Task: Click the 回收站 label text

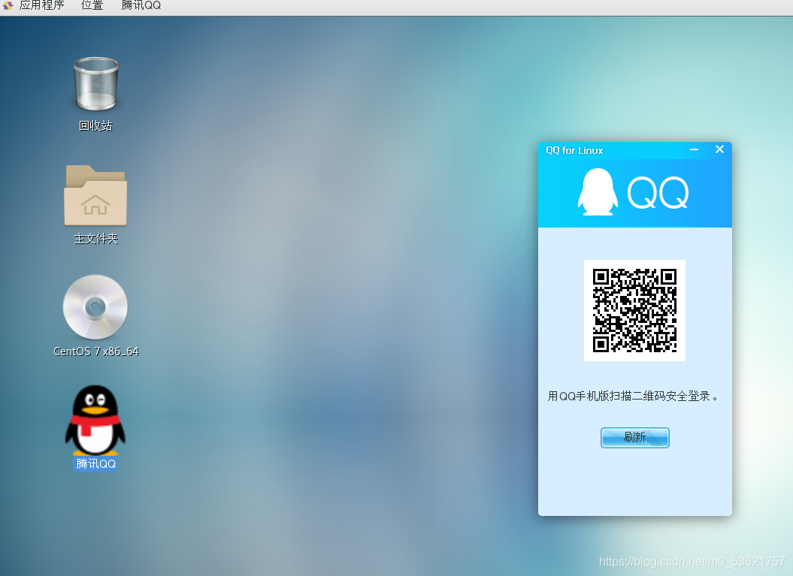Action: (x=95, y=126)
